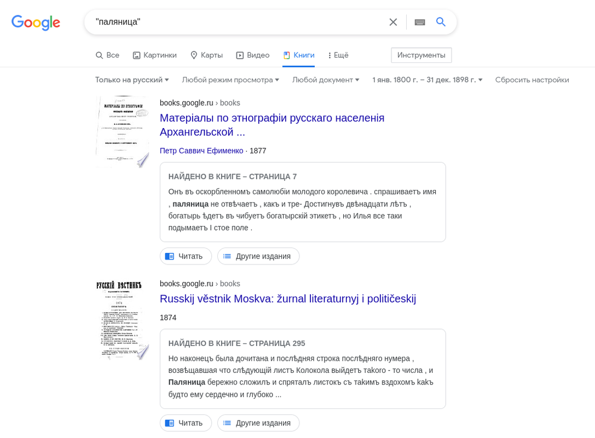595x438 pixels.
Task: Click Сбросить настройки link
Action: [x=532, y=80]
